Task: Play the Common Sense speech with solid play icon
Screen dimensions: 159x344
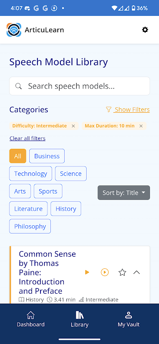Action: pyautogui.click(x=87, y=272)
